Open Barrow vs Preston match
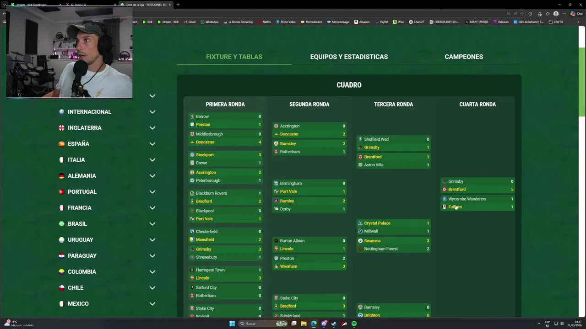 pyautogui.click(x=225, y=121)
